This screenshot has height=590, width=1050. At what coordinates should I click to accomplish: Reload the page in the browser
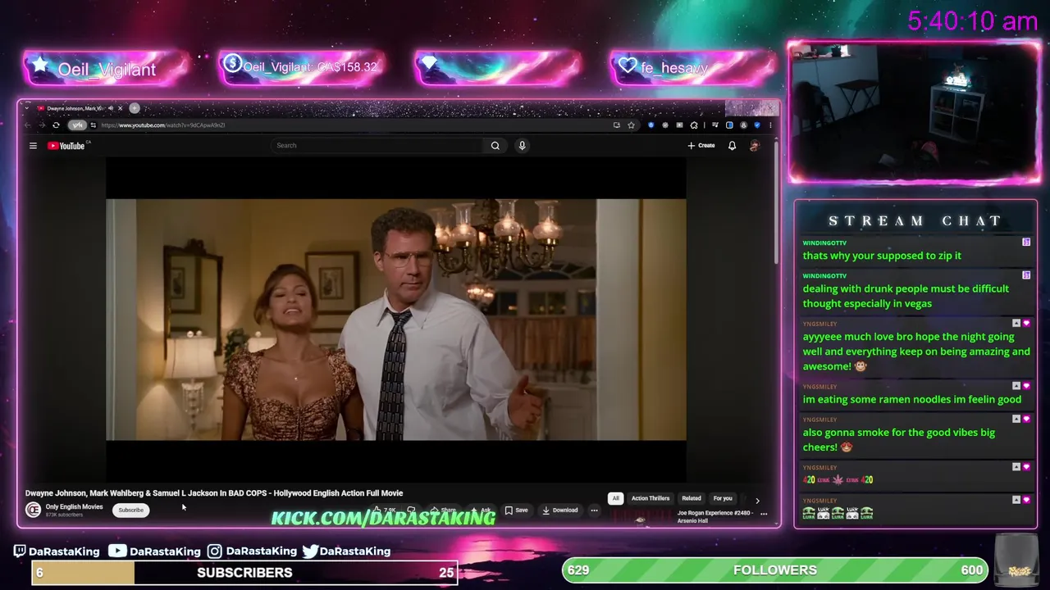(56, 125)
